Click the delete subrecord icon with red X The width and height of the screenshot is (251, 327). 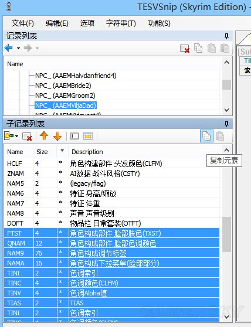point(27,137)
